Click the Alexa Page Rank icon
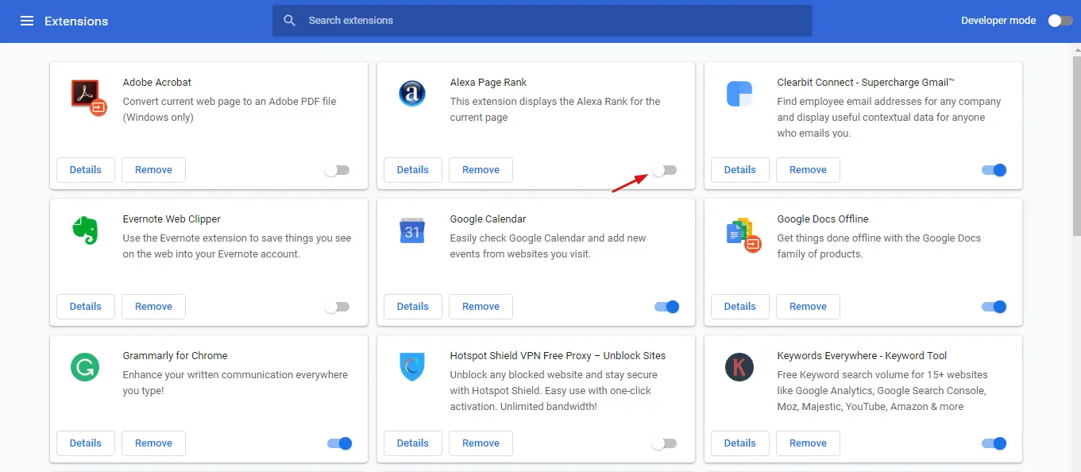The width and height of the screenshot is (1081, 472). [411, 94]
